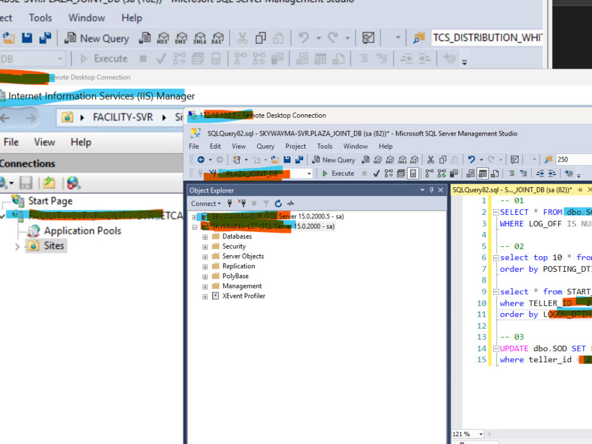Toggle pin on SQLQuery82.sql tab
The width and height of the screenshot is (592, 444).
tap(580, 189)
